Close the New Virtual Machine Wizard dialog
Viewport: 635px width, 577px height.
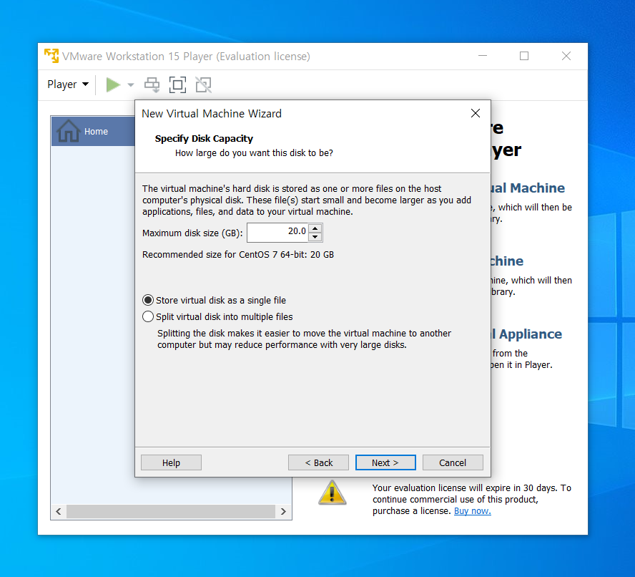click(x=476, y=113)
